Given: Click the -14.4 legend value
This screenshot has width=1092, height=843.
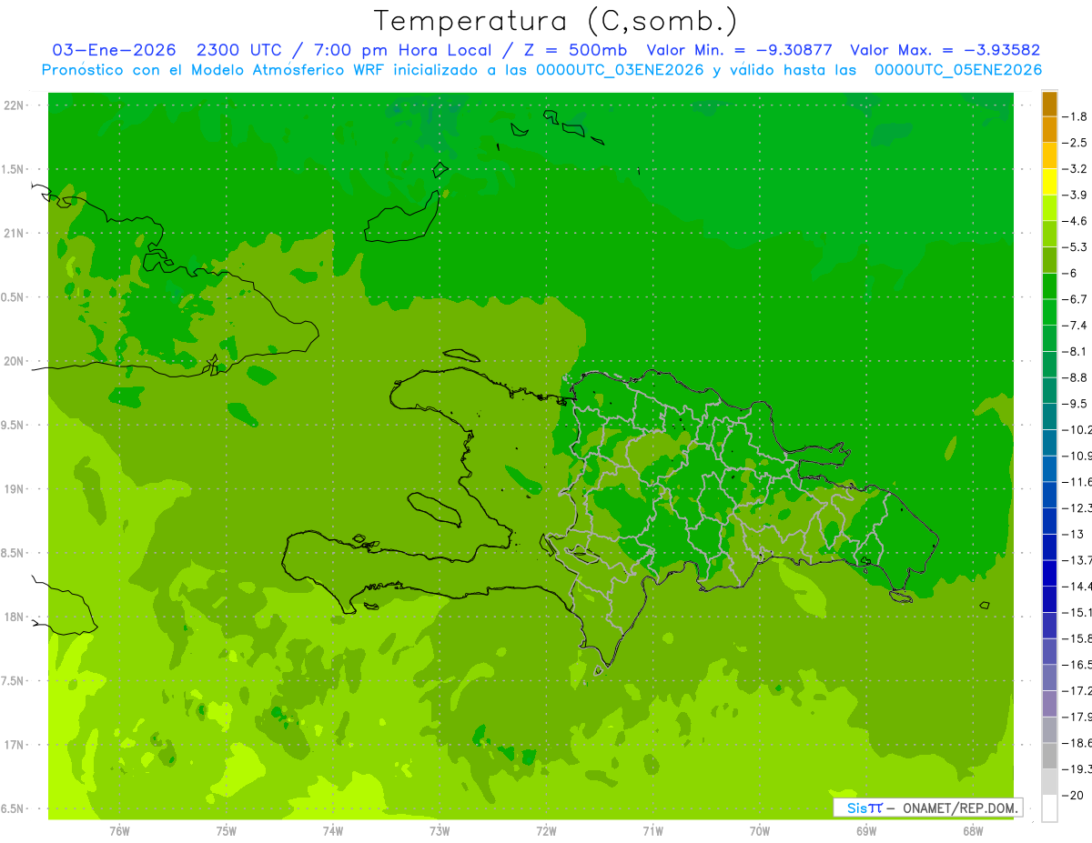Looking at the screenshot, I should pyautogui.click(x=1077, y=587).
